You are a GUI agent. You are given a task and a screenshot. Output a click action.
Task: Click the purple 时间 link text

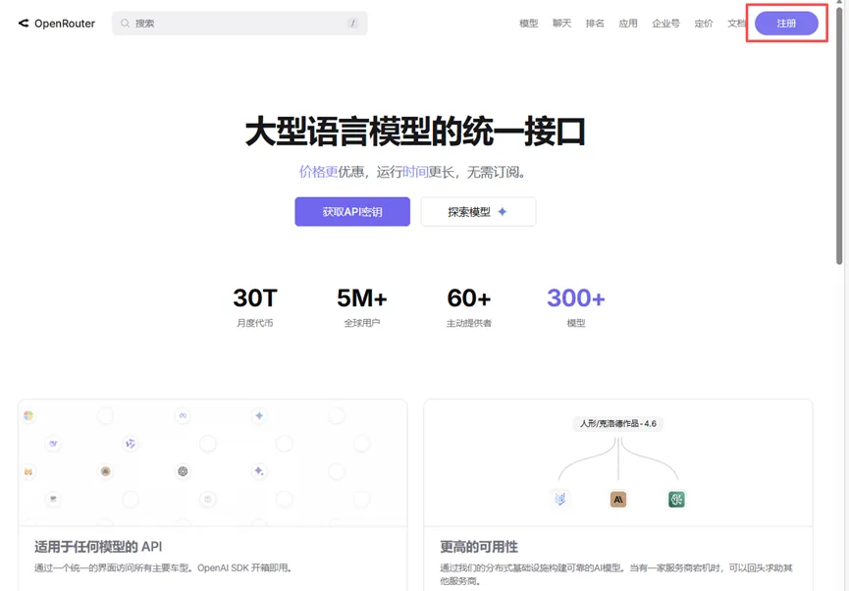pyautogui.click(x=415, y=172)
